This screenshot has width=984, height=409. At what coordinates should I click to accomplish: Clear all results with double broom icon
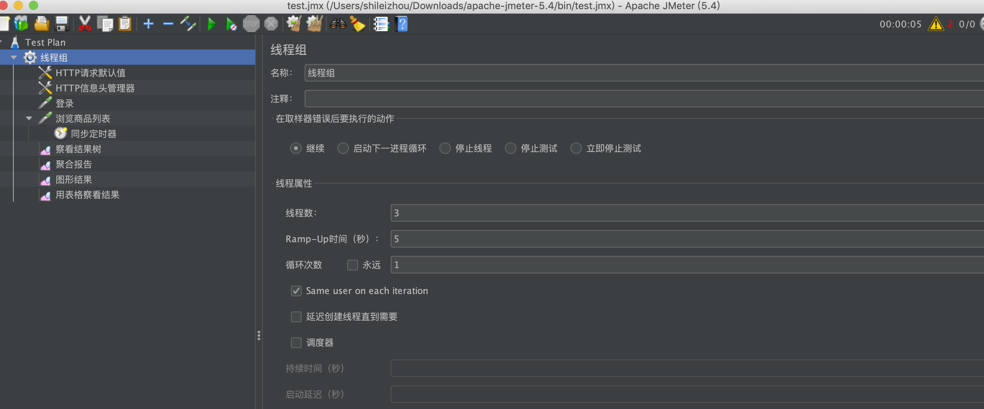pos(315,24)
